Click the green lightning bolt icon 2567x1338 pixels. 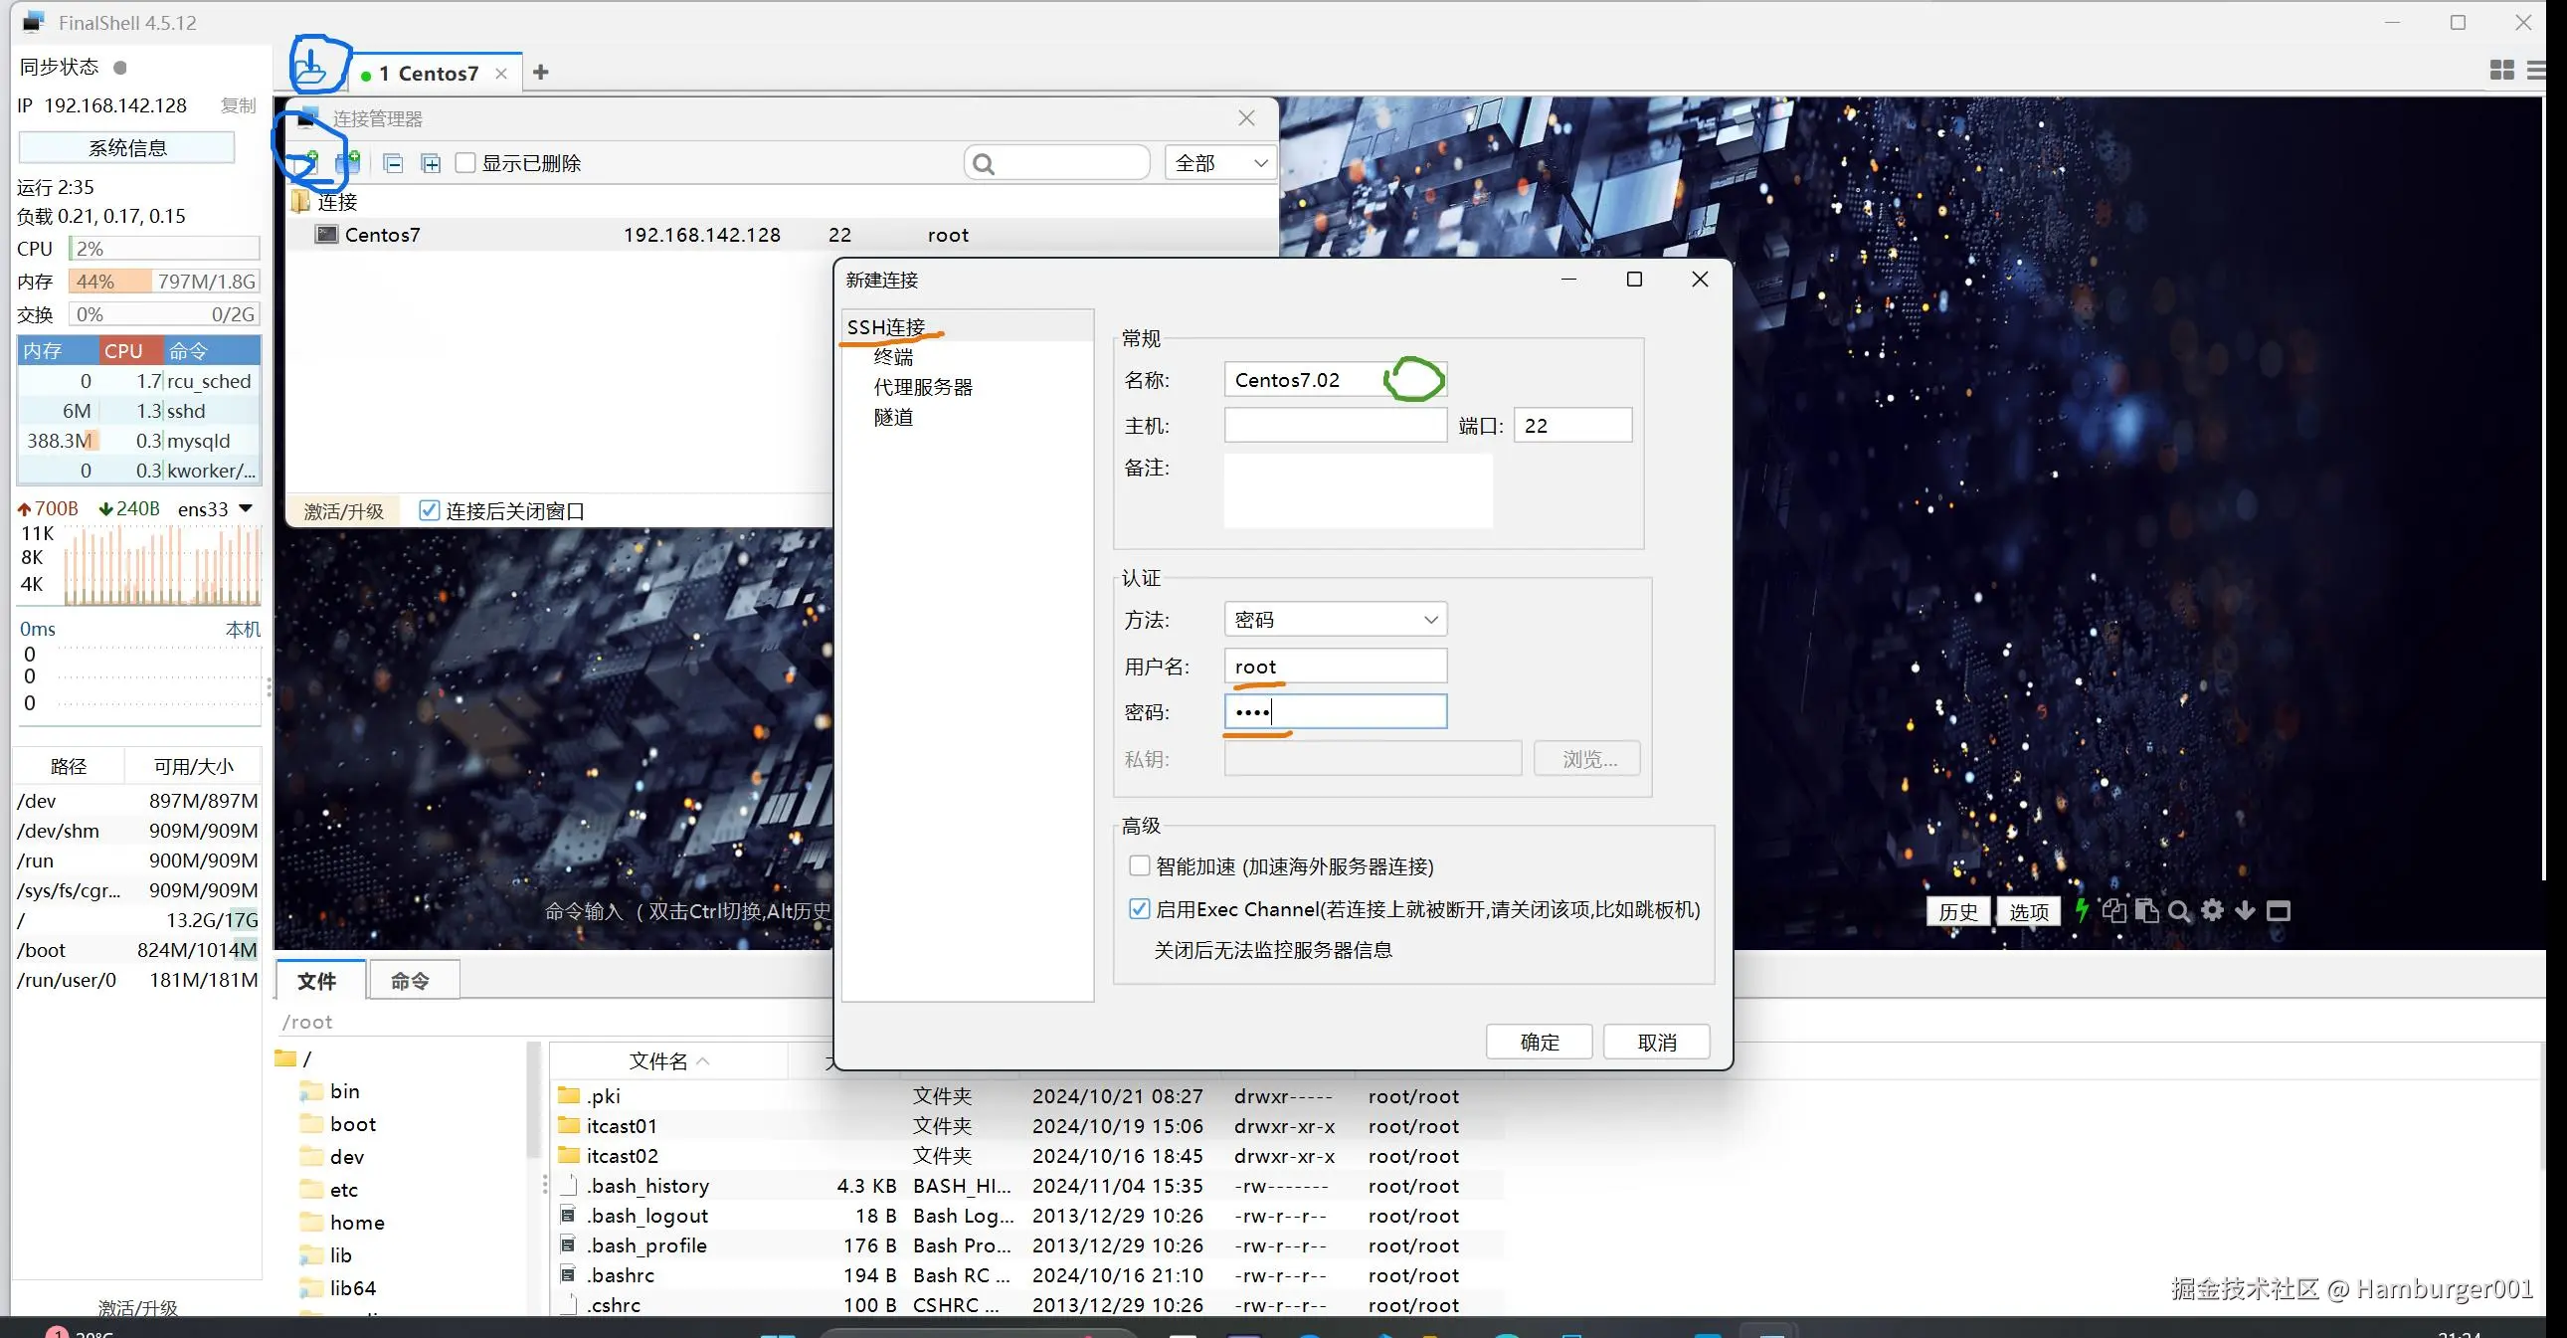click(2082, 910)
